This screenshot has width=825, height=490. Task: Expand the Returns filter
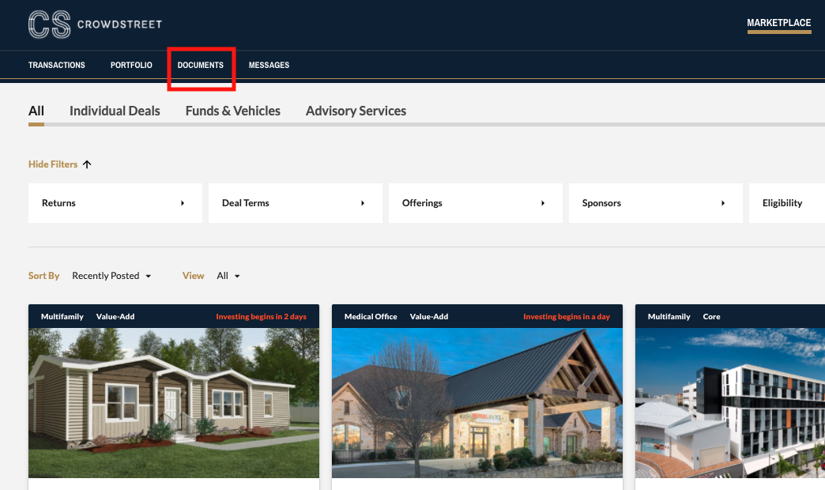coord(115,203)
